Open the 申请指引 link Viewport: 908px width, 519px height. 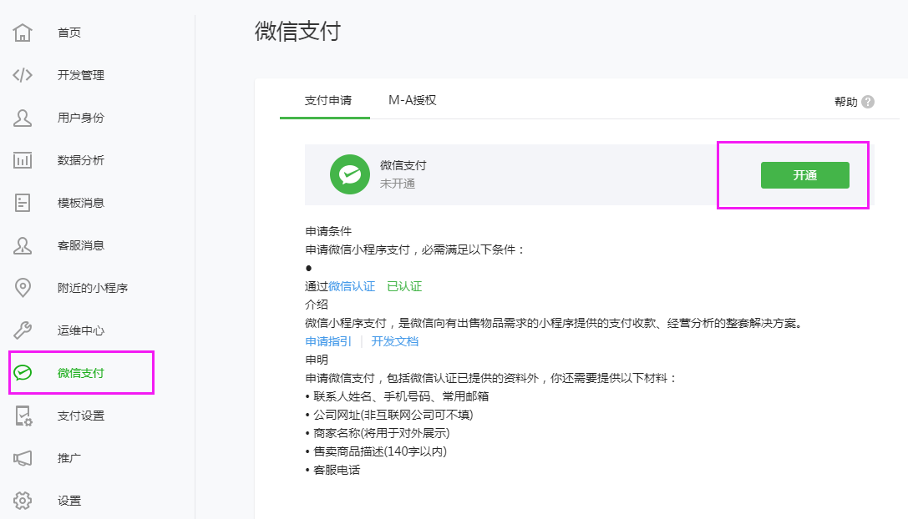click(x=327, y=341)
